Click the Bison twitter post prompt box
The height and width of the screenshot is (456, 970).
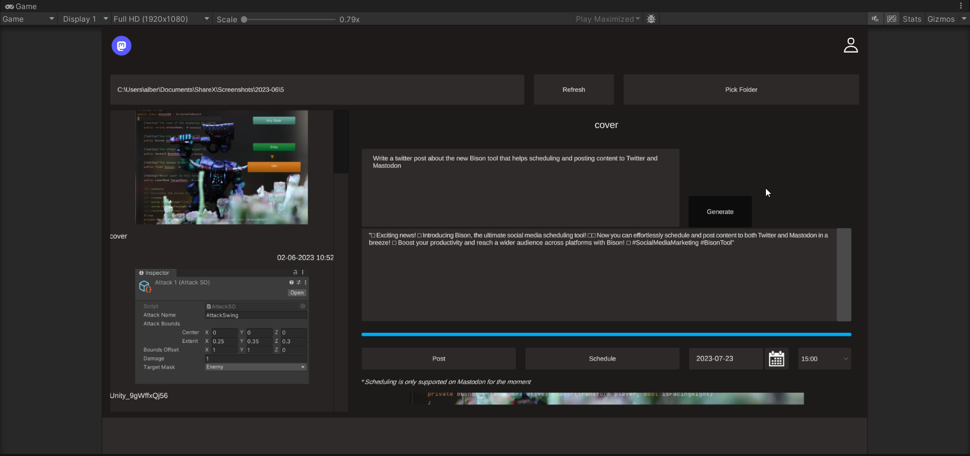520,187
